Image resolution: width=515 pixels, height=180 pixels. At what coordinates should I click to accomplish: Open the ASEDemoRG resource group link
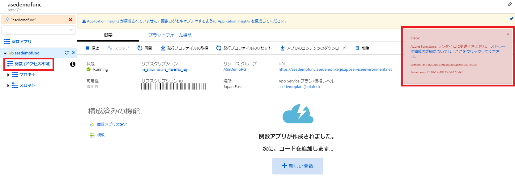(x=235, y=70)
